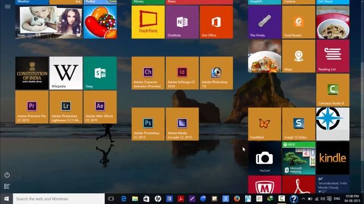Launch the Candy Crush Saga tile
This screenshot has width=364, height=204.
pos(100,22)
